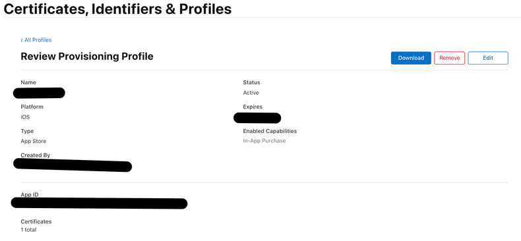The height and width of the screenshot is (241, 521).
Task: Edit the provisioning profile
Action: point(488,58)
